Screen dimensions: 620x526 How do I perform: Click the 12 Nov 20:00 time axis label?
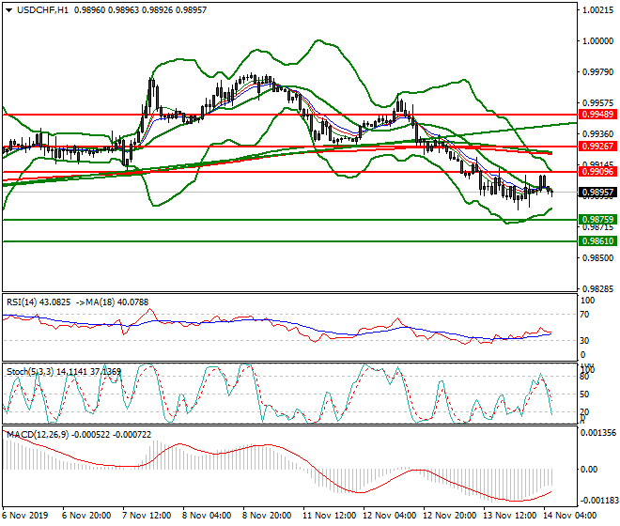pos(450,516)
